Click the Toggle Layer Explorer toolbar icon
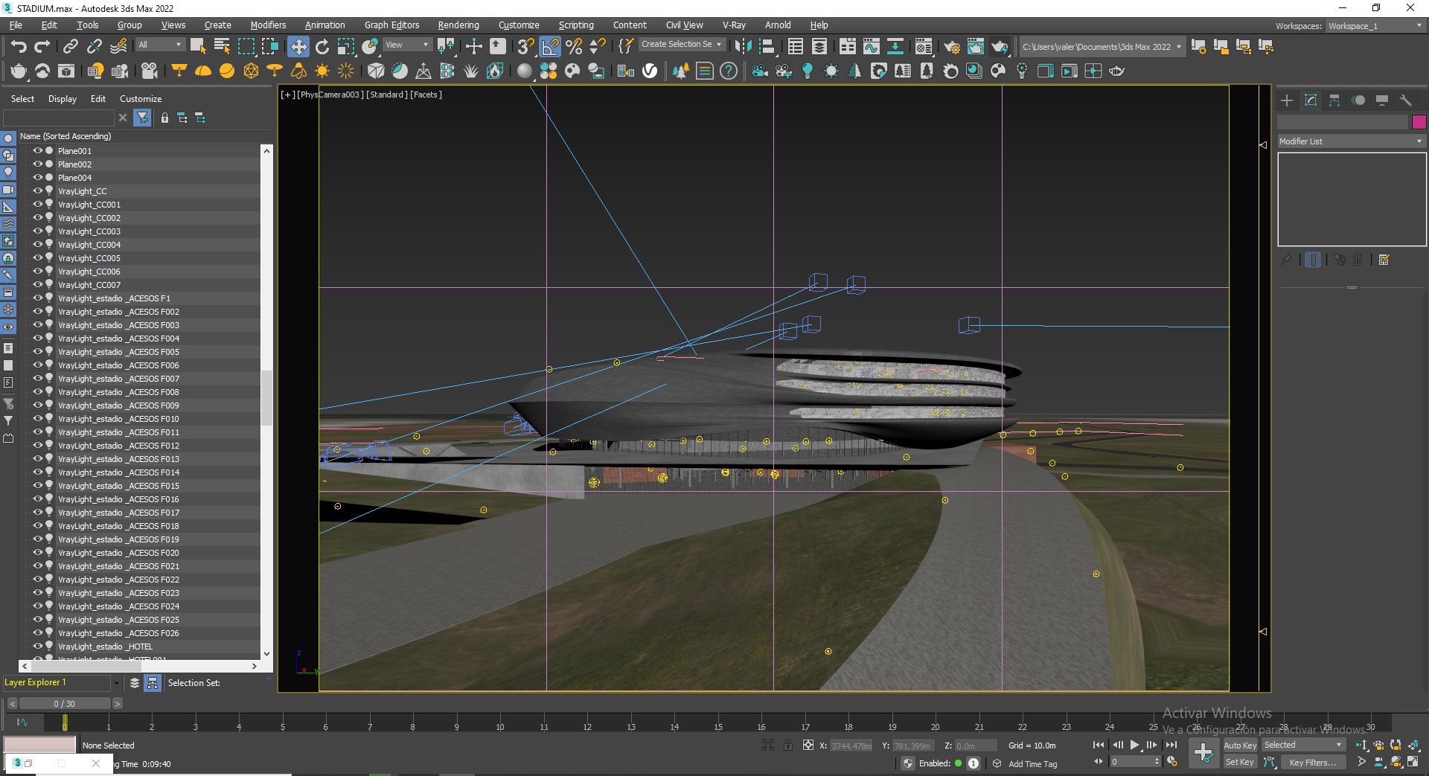This screenshot has height=776, width=1429. [819, 47]
